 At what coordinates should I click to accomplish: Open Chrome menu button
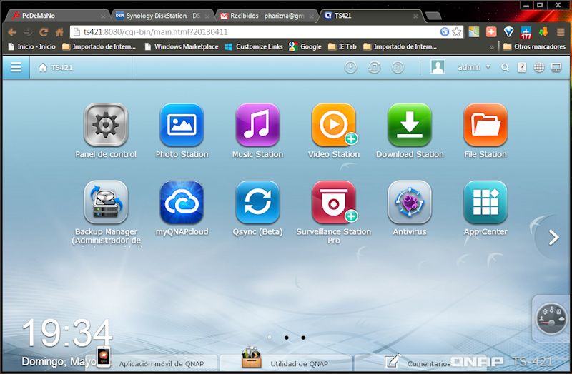[561, 32]
